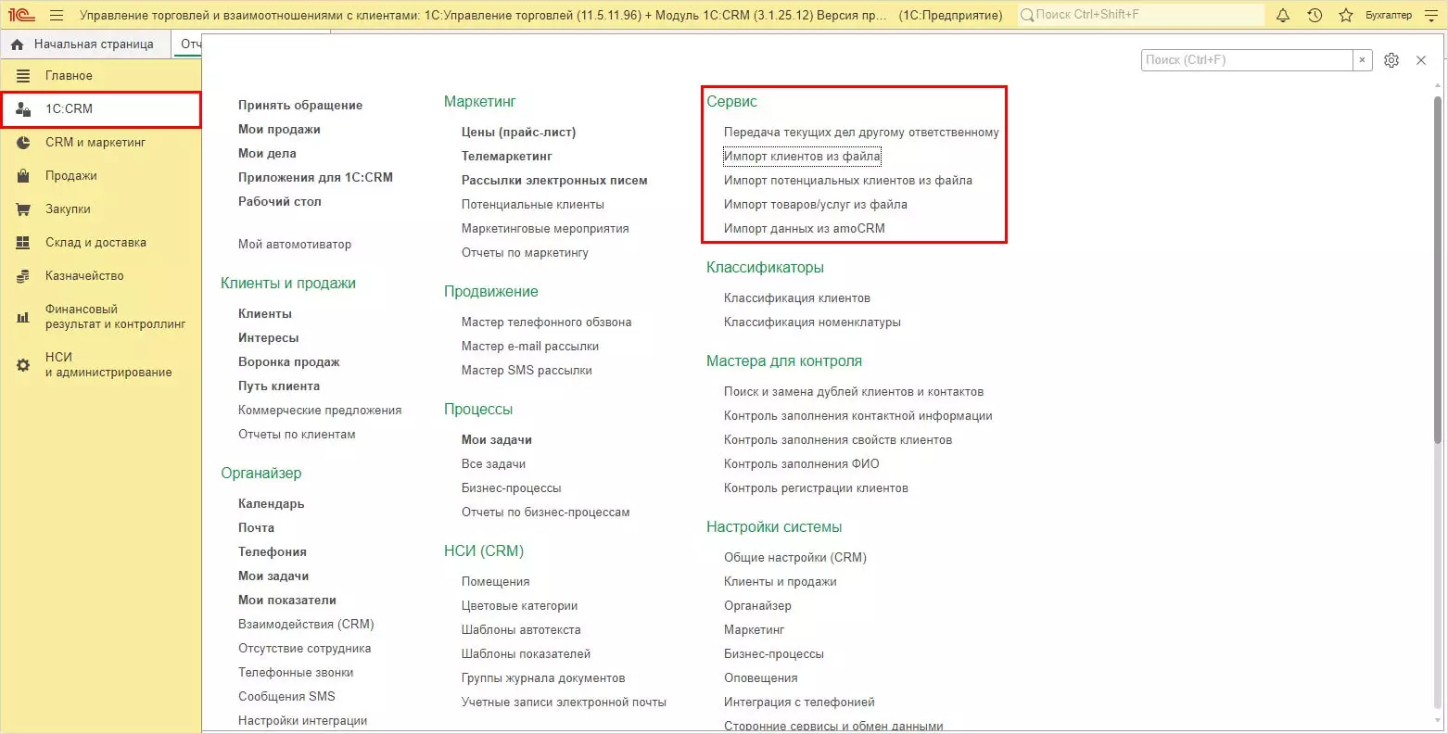Open Импорт товаров/услуг из файла
Viewport: 1448px width, 734px height.
click(x=816, y=205)
